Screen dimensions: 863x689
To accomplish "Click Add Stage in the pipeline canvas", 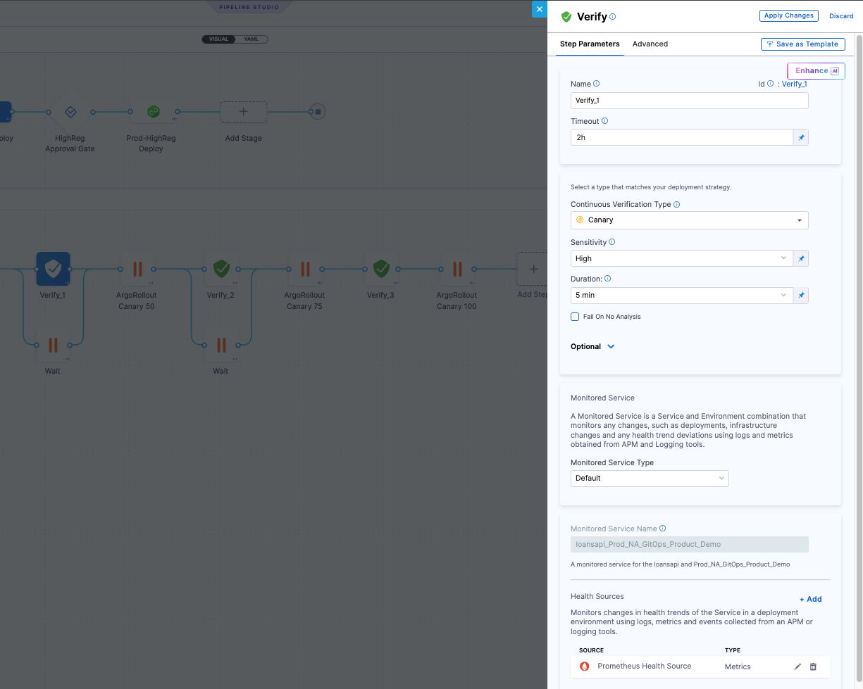I will tap(243, 111).
